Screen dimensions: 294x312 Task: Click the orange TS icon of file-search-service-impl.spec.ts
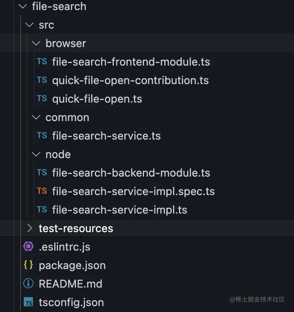[42, 191]
